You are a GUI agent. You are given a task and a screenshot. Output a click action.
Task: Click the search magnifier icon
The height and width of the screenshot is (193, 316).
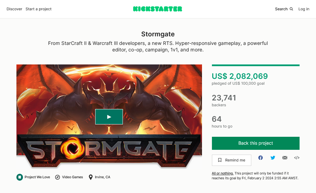[x=291, y=9]
